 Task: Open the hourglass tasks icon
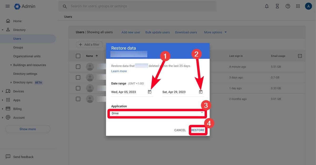[277, 6]
